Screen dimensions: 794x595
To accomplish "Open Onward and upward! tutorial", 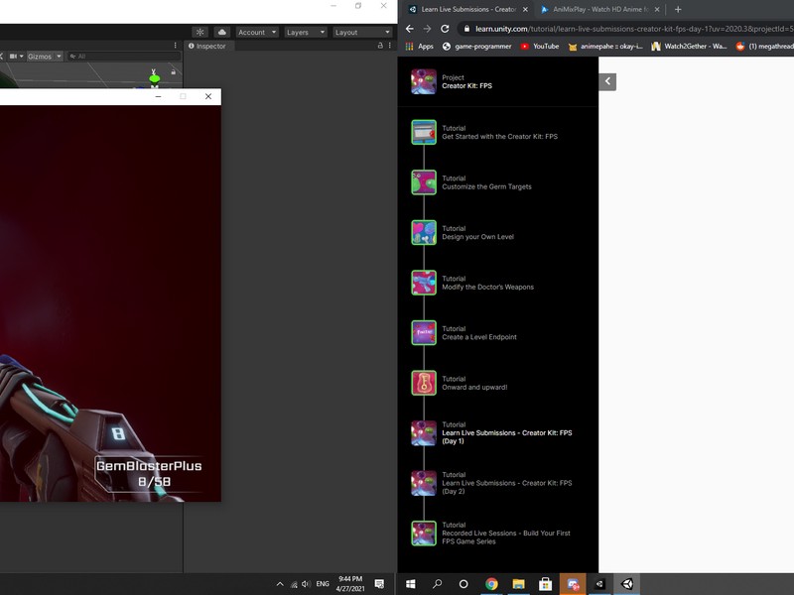I will (x=474, y=387).
